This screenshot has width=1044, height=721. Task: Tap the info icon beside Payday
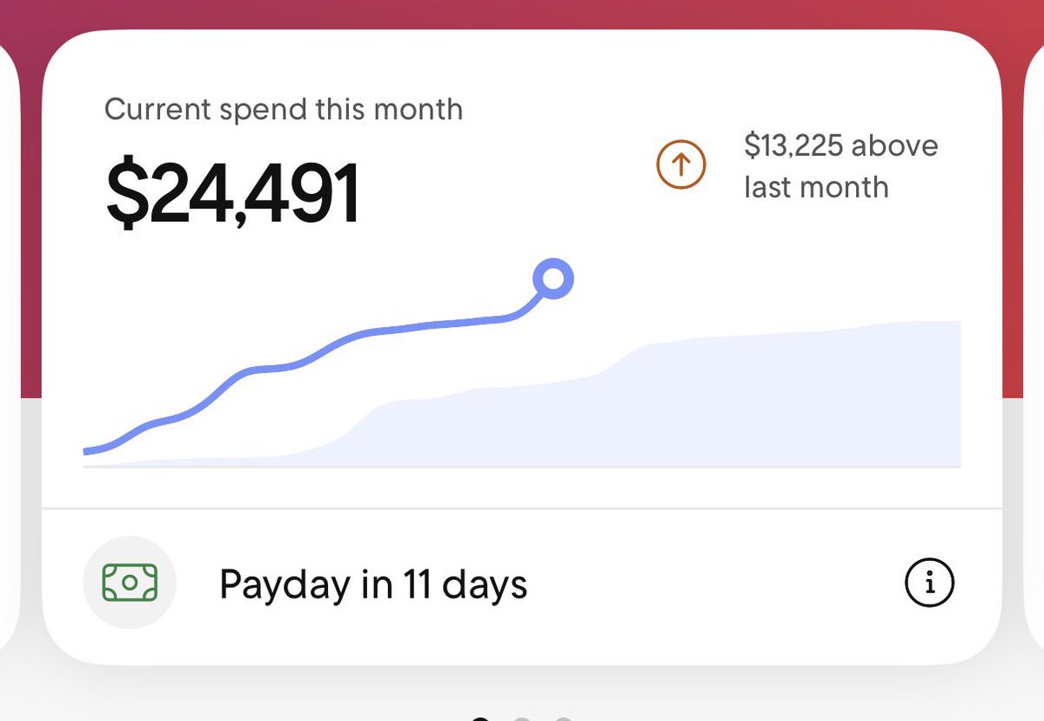(x=929, y=583)
